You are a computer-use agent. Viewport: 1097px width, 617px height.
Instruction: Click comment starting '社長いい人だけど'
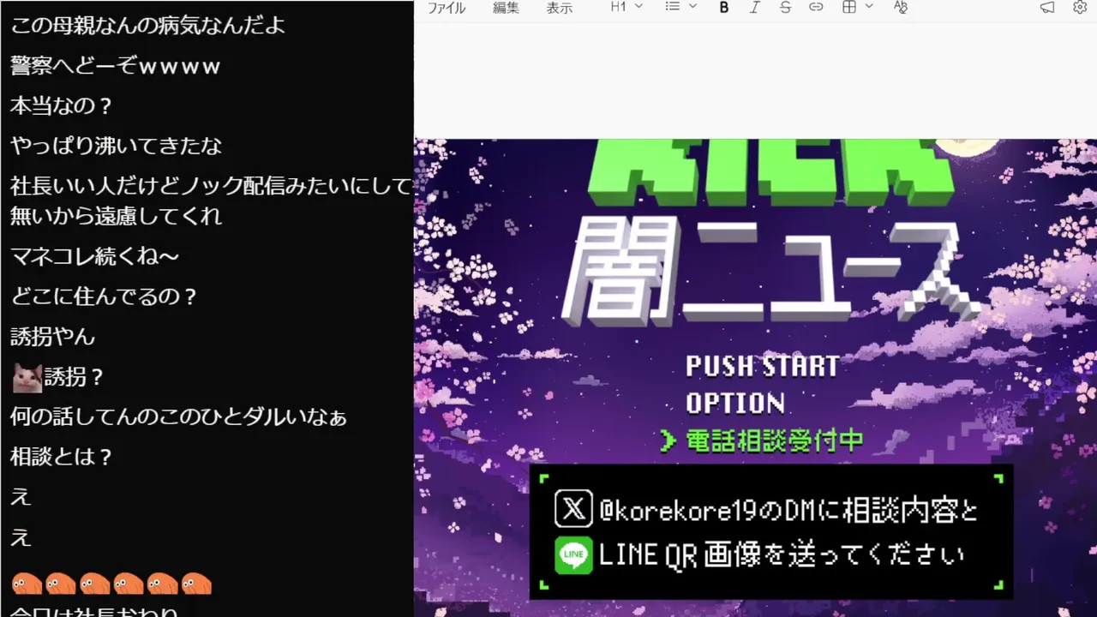click(x=211, y=201)
